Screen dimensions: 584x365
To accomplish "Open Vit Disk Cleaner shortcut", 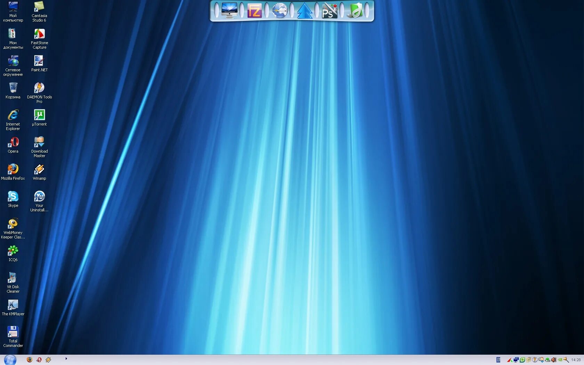I will coord(13,283).
